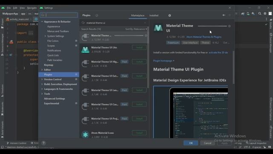Open the File menu
Viewport: 273px width, 154px height.
[x=9, y=8]
